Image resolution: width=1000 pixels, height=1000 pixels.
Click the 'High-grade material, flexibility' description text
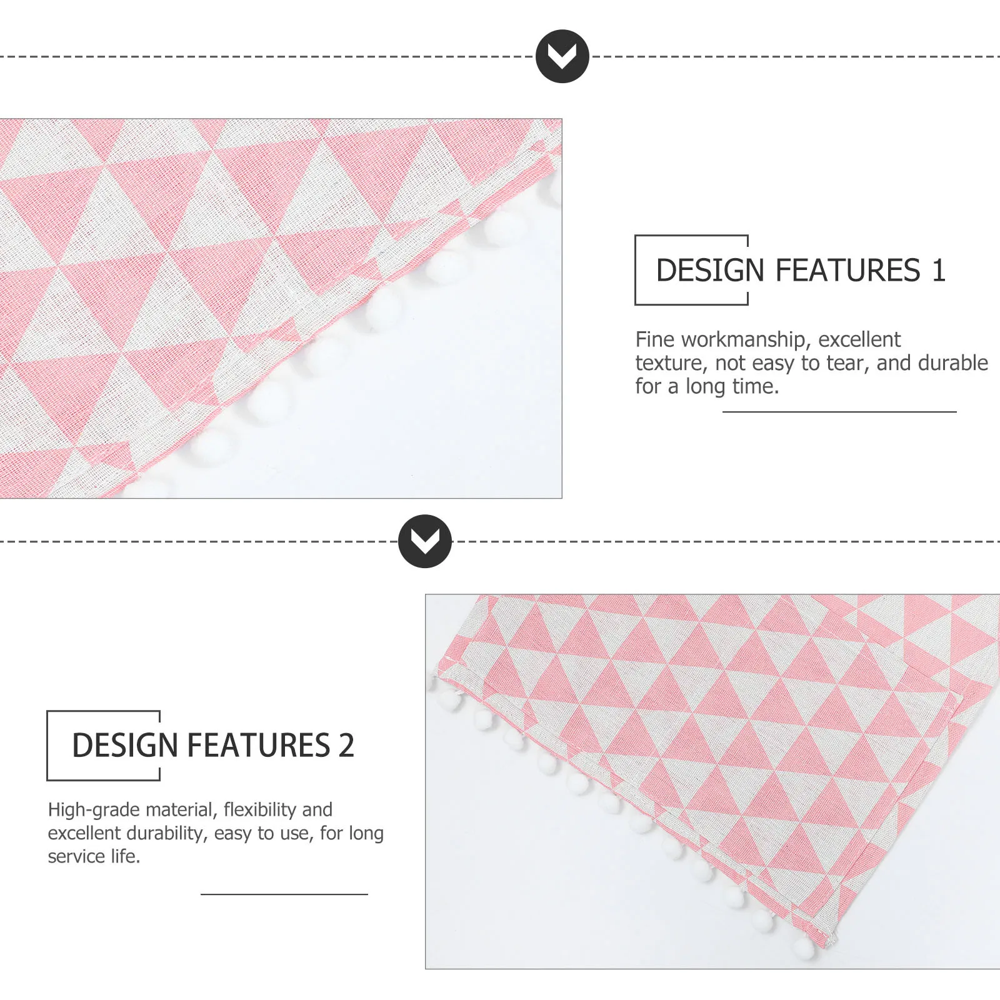click(216, 832)
